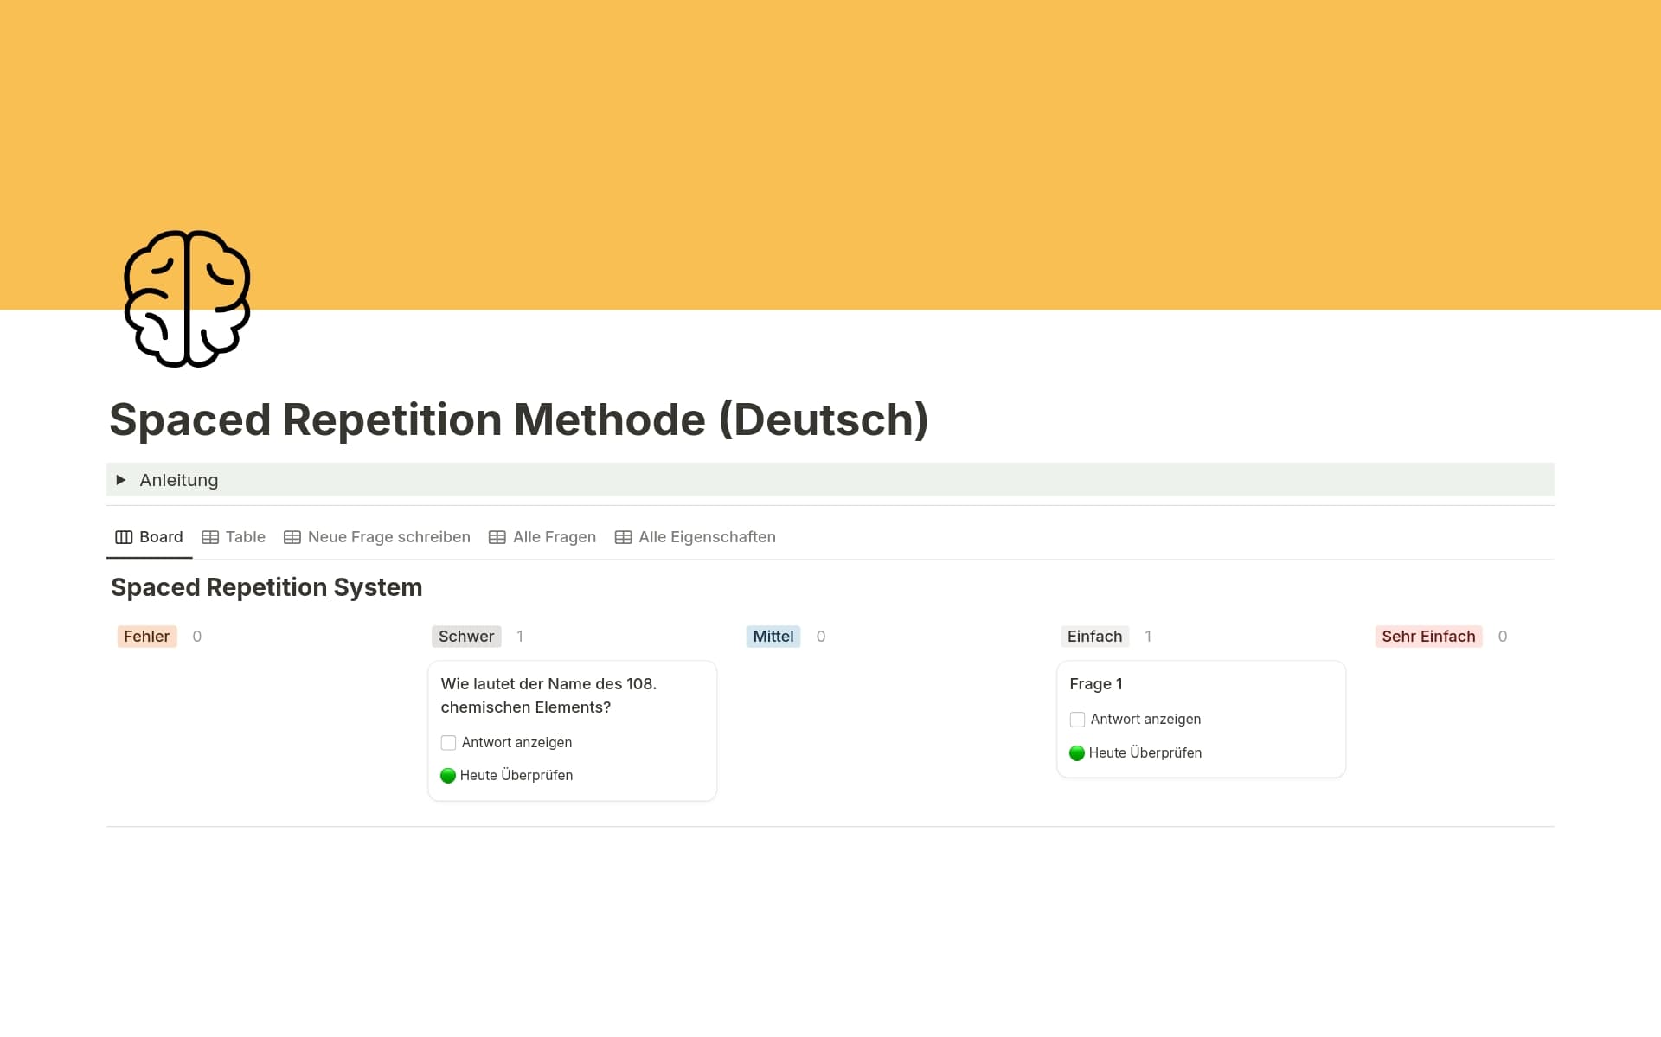Click the blue Mittel column label

[x=773, y=637]
